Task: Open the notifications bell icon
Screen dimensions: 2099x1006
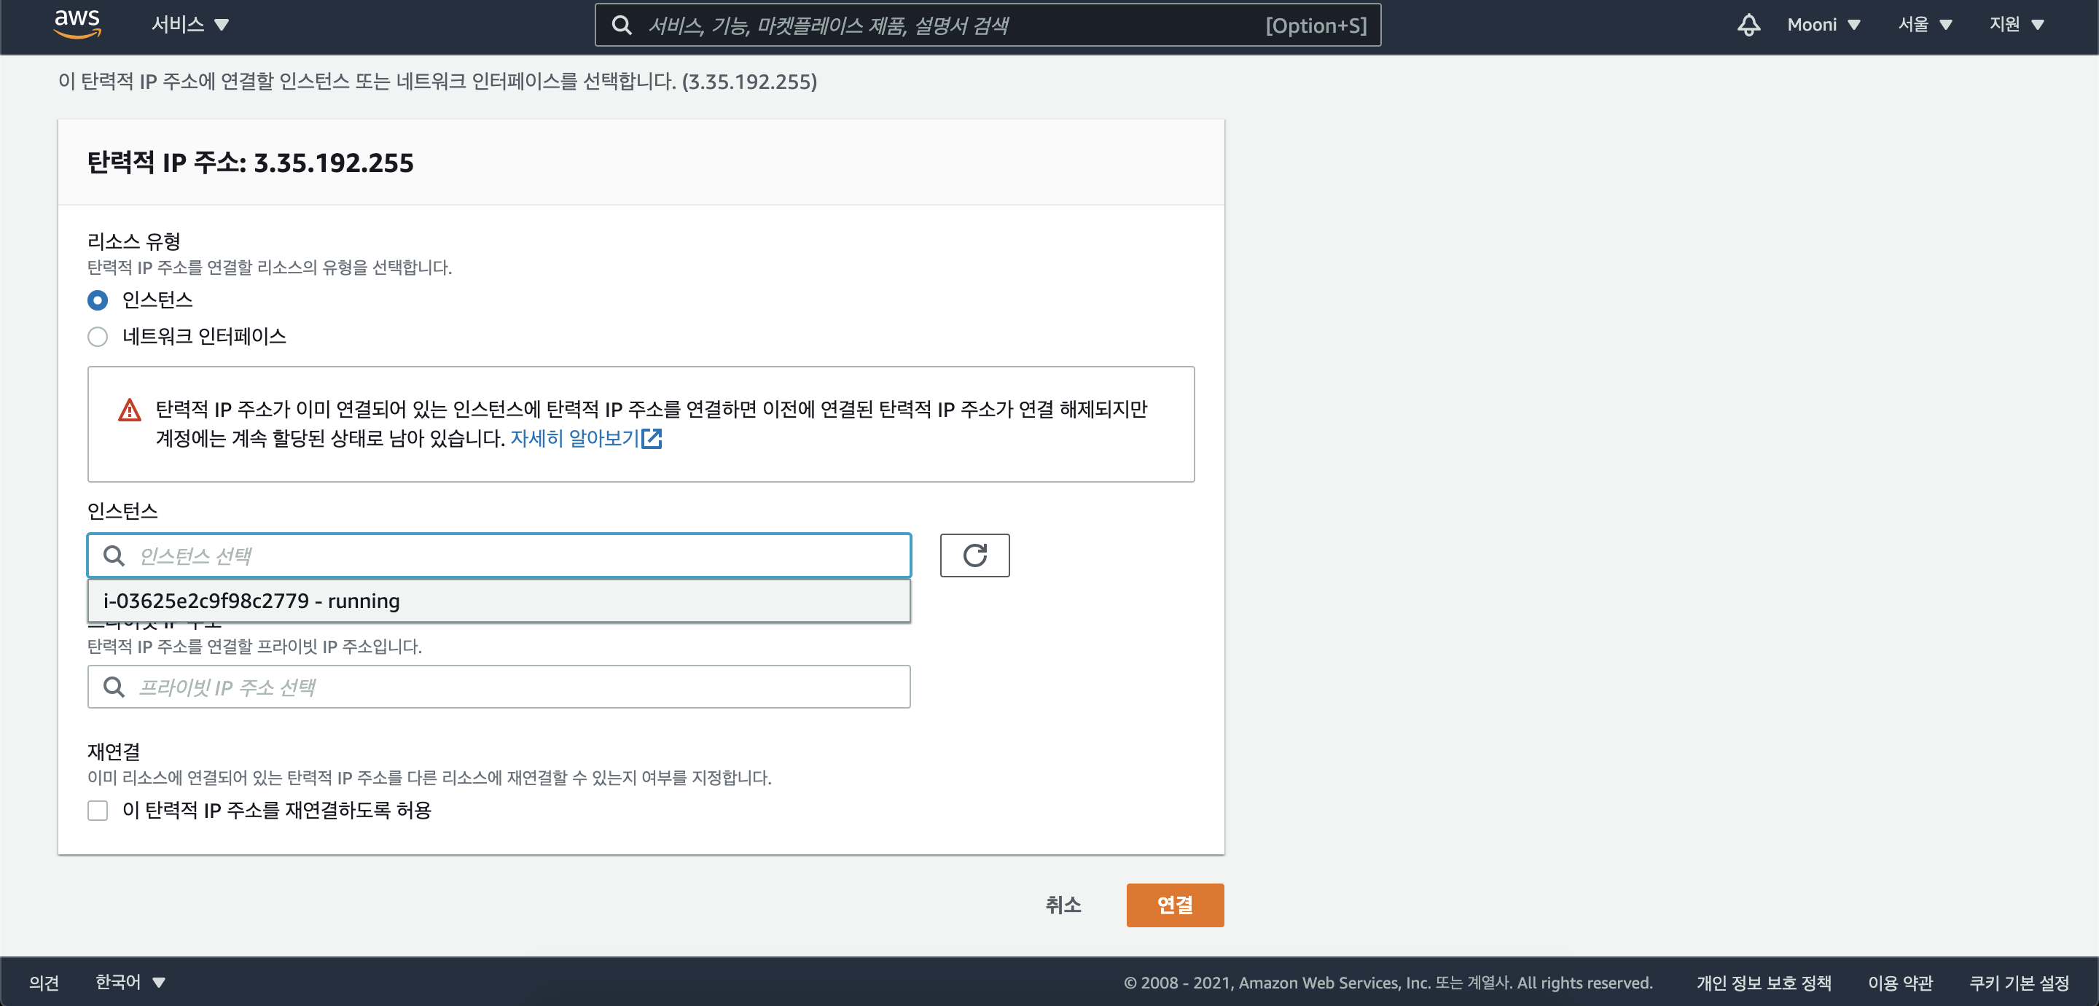Action: (x=1748, y=25)
